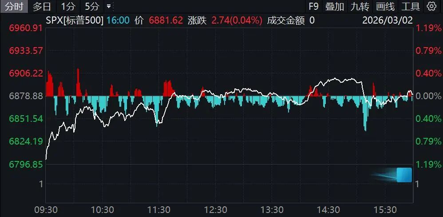Viewport: 443px width, 217px height.
Task: Switch to 多日 multi-day tab
Action: click(x=42, y=6)
